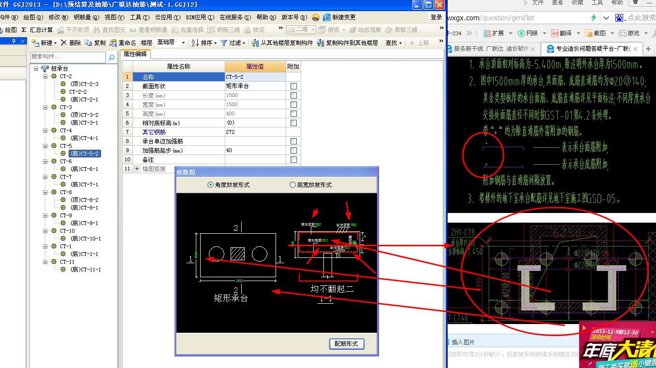Click 登录 login button

pyautogui.click(x=436, y=17)
